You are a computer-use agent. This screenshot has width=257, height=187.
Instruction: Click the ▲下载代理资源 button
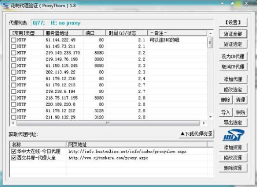[197, 134]
